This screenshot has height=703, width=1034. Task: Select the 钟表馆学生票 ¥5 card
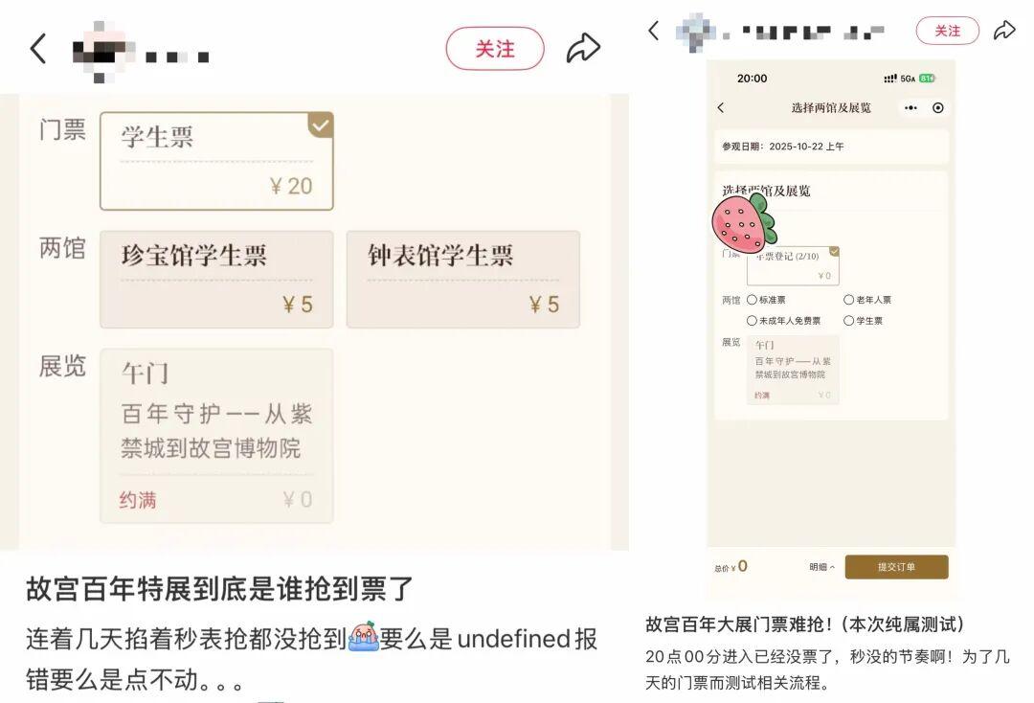pos(463,279)
